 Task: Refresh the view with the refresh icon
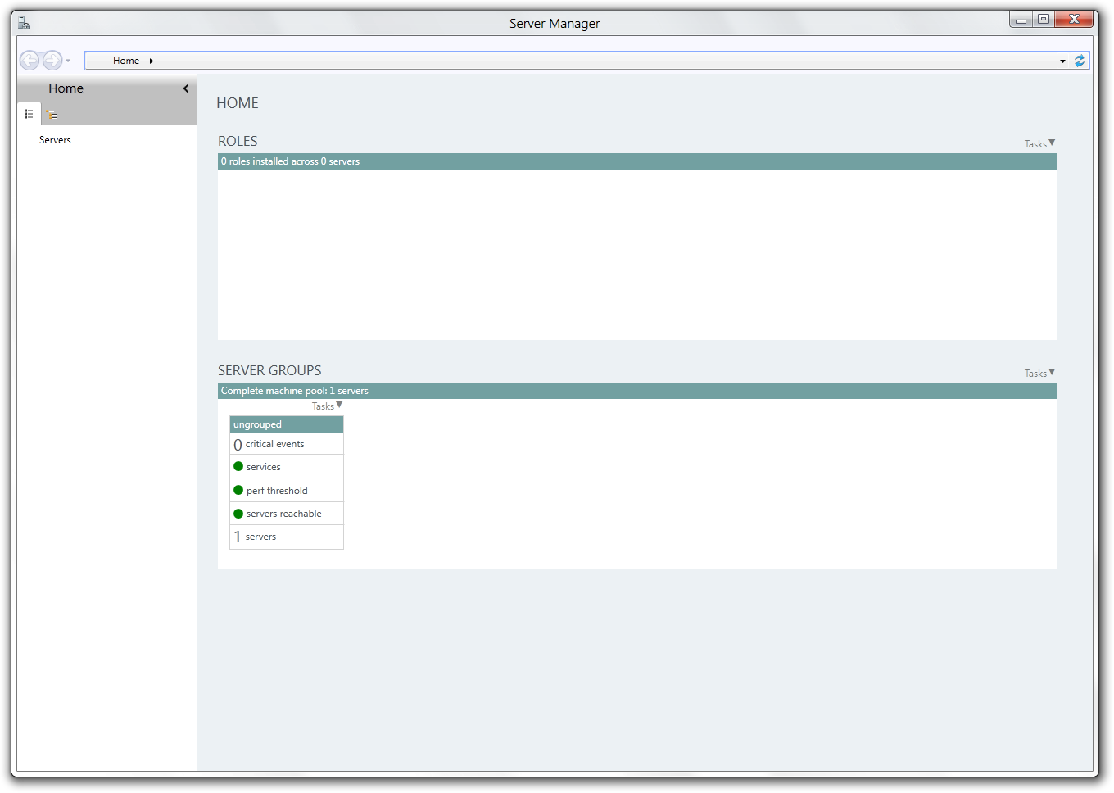pos(1080,61)
